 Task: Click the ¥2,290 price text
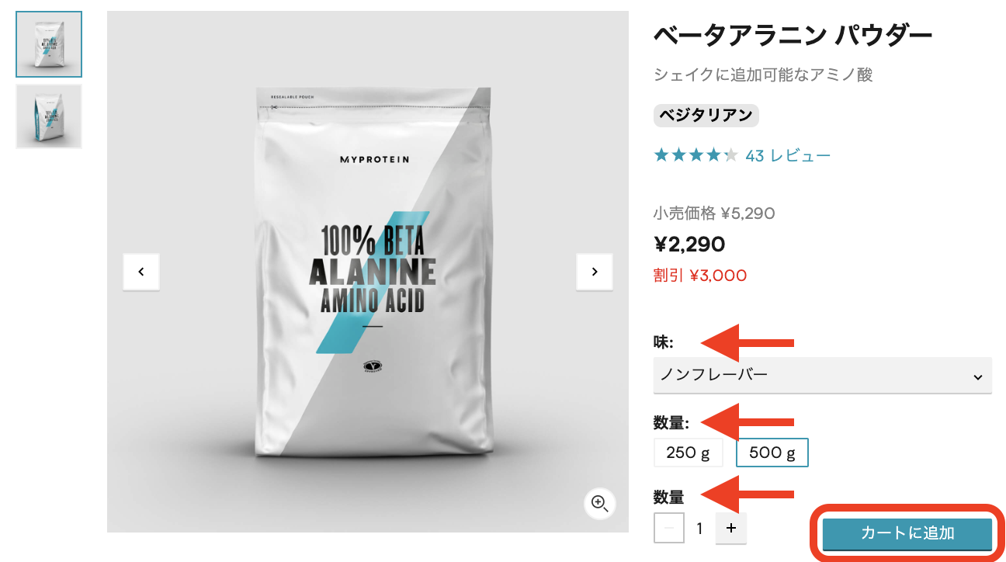coord(690,245)
